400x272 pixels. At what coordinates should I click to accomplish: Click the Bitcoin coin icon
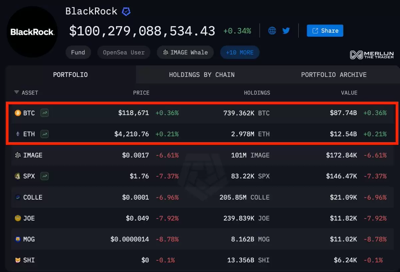click(x=18, y=113)
